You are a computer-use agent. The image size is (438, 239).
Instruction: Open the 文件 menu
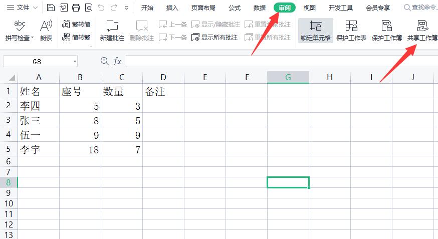click(18, 8)
